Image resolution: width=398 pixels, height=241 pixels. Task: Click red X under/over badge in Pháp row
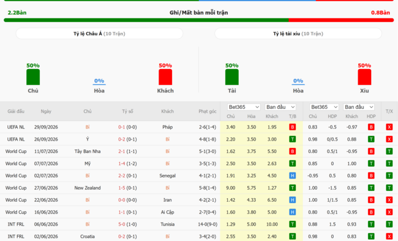[x=389, y=127]
